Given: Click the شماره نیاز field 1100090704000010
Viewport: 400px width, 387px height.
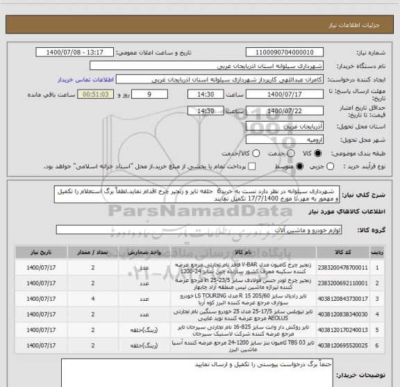Looking at the screenshot, I should point(285,52).
